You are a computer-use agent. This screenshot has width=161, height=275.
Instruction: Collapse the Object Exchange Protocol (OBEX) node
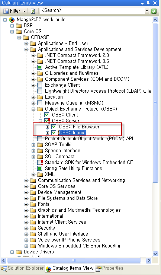point(33,109)
